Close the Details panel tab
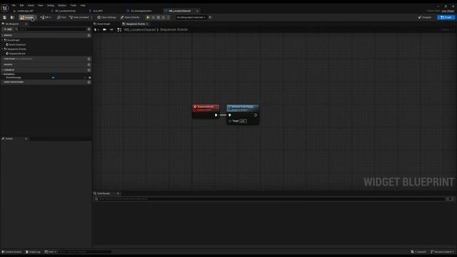457x257 pixels. [26, 138]
